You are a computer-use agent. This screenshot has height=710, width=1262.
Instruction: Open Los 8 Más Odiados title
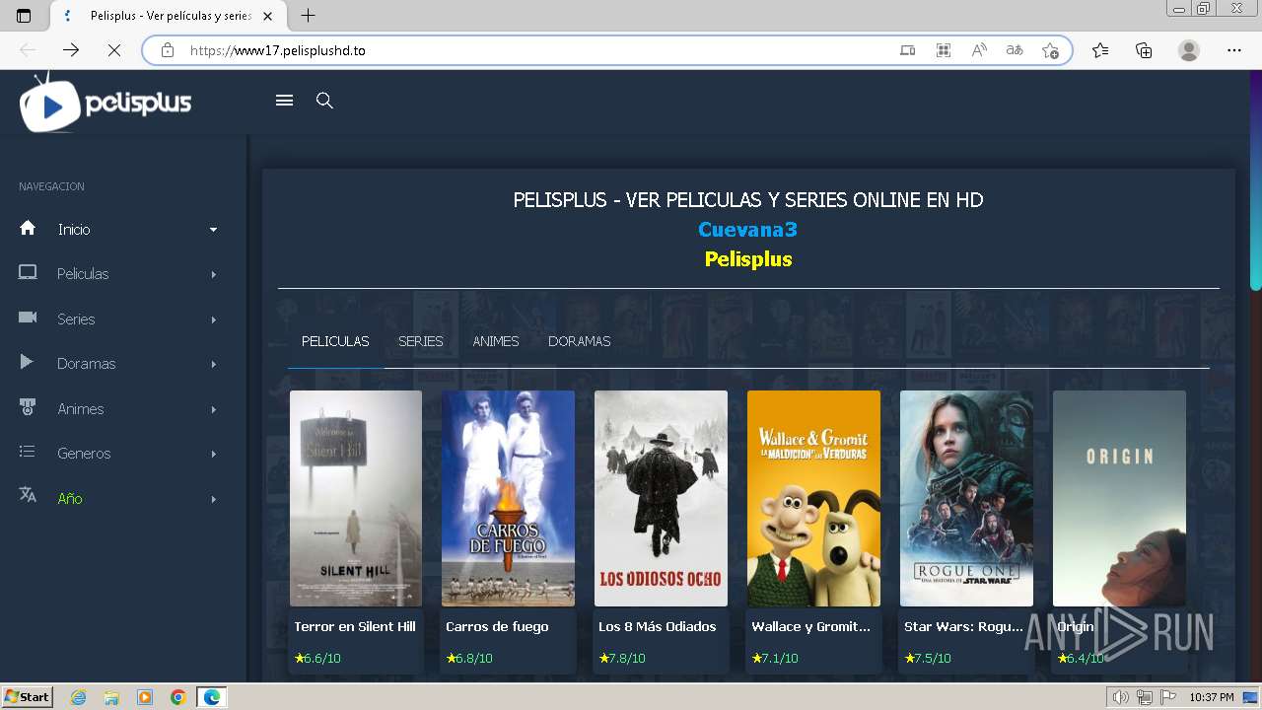point(658,626)
